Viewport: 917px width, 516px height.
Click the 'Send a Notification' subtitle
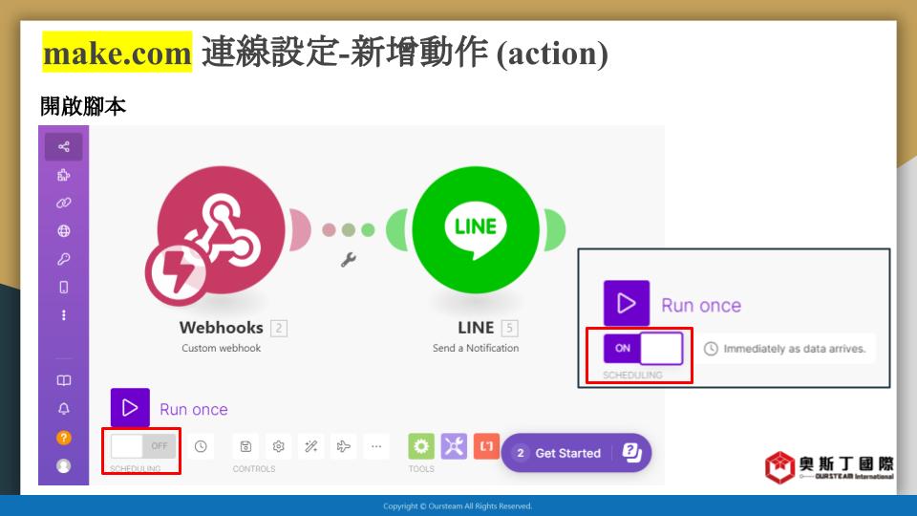click(x=476, y=348)
